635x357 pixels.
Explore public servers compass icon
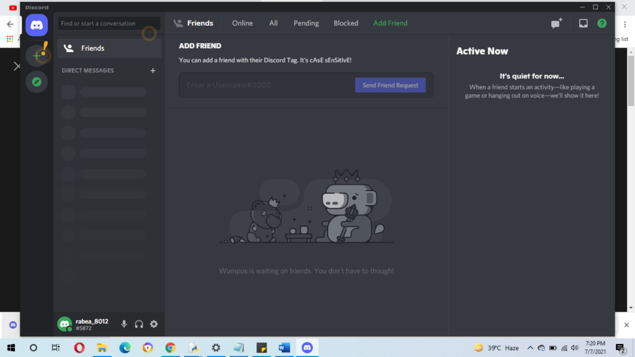click(37, 82)
